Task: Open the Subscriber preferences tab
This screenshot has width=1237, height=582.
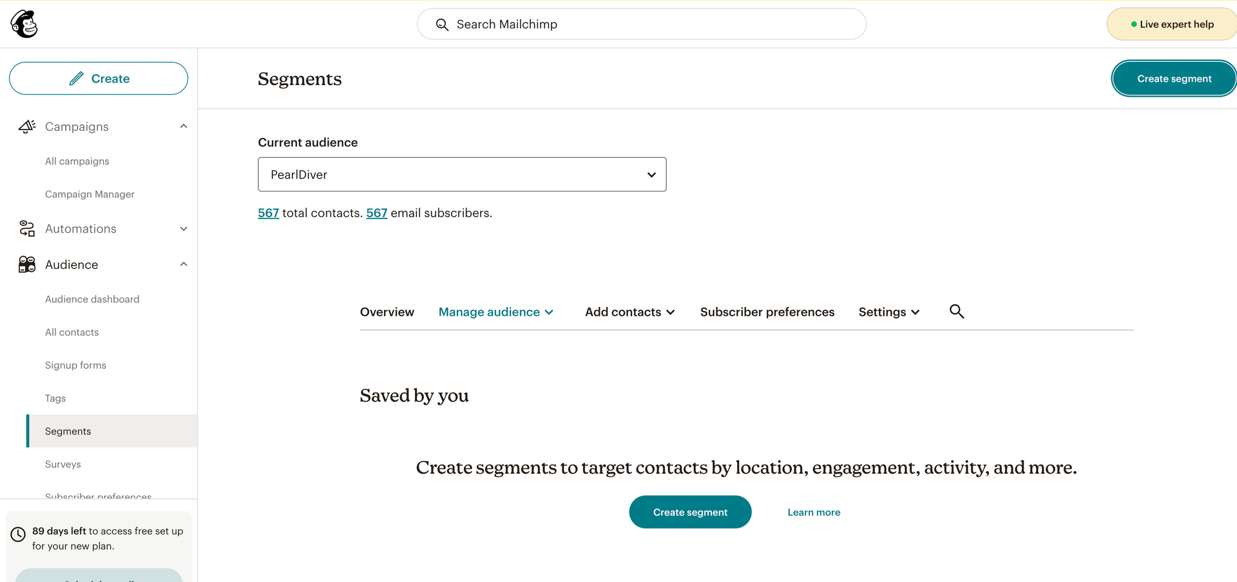Action: point(767,312)
